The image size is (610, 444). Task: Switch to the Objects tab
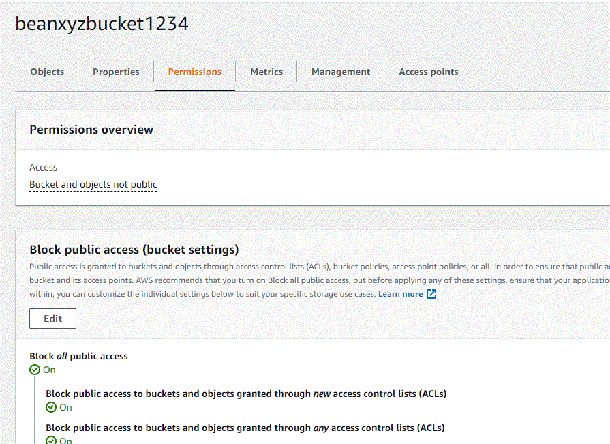[x=46, y=72]
